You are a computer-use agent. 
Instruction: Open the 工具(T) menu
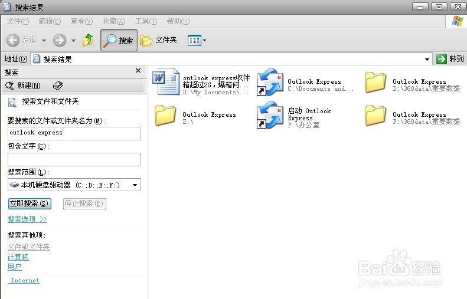[146, 21]
